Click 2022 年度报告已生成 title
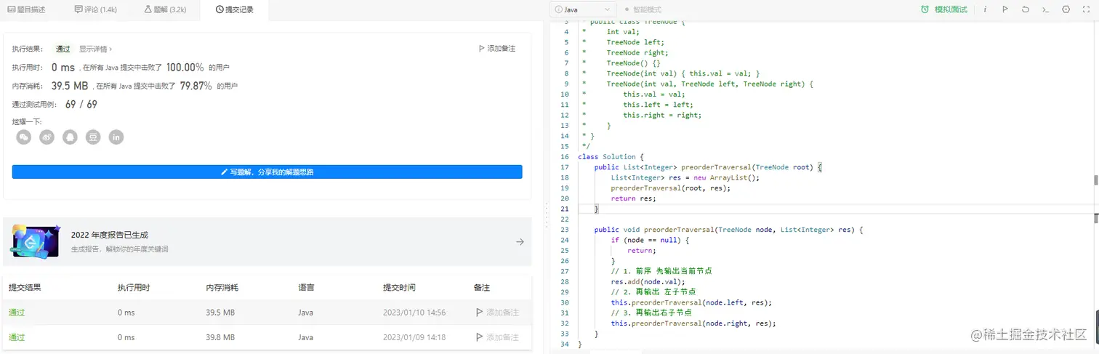 [x=110, y=236]
